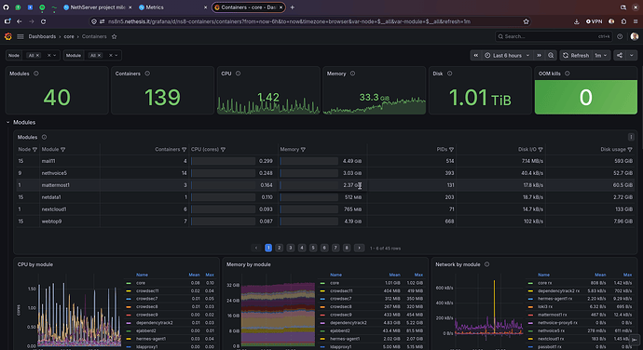This screenshot has height=350, width=643.
Task: Close the Metrics browser tab
Action: [x=205, y=7]
